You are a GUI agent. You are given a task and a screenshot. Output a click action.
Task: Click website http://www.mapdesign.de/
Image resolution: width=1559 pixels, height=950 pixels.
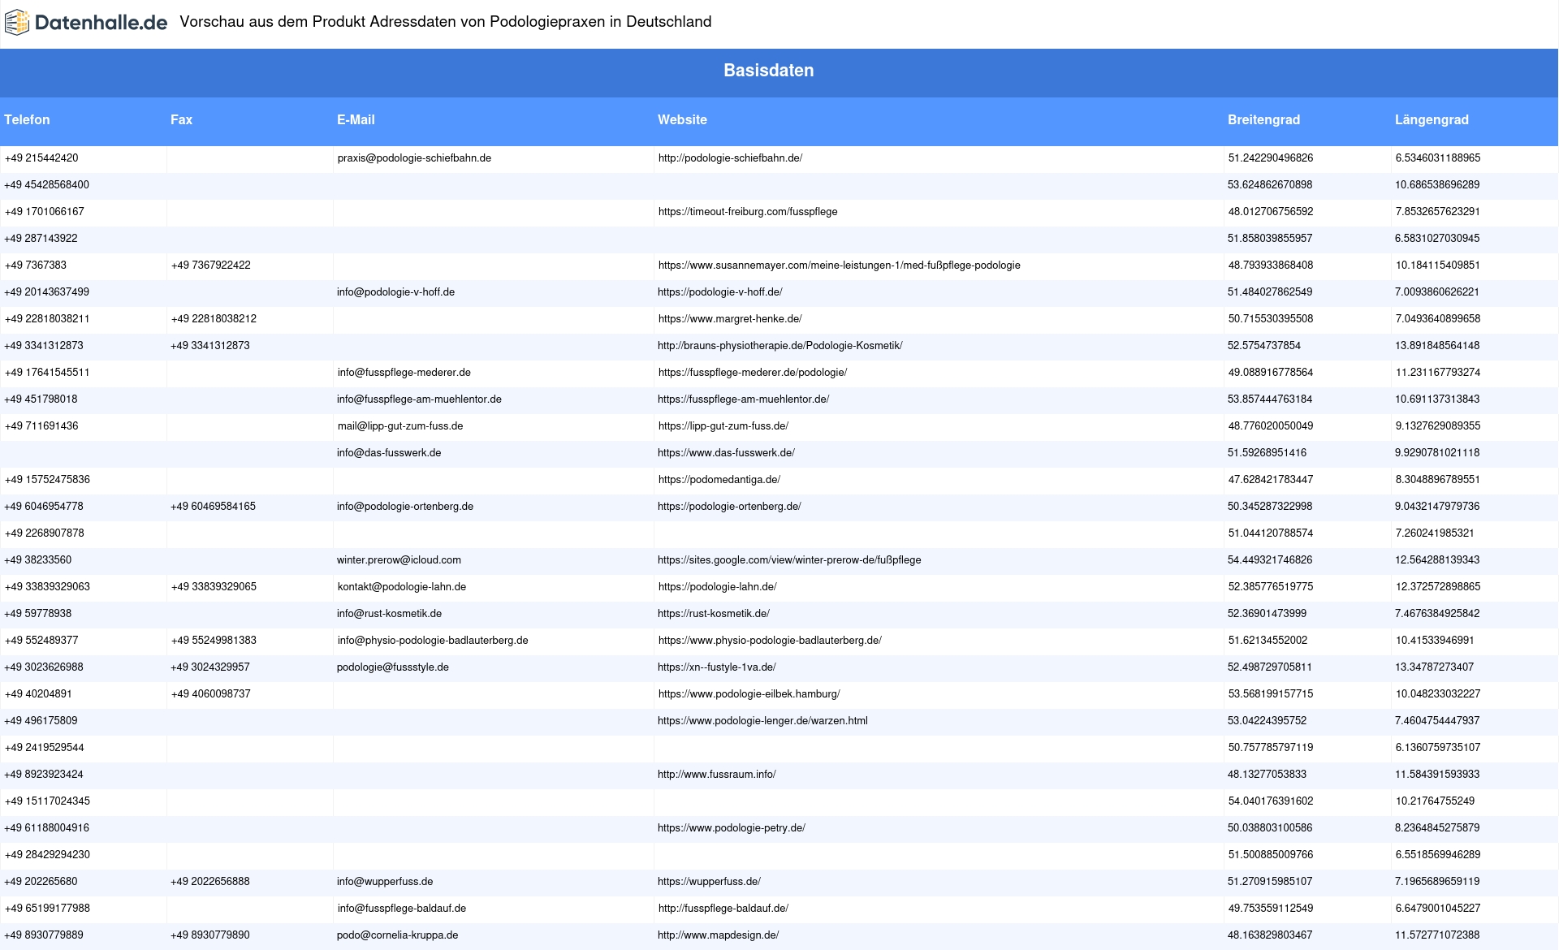pos(719,935)
